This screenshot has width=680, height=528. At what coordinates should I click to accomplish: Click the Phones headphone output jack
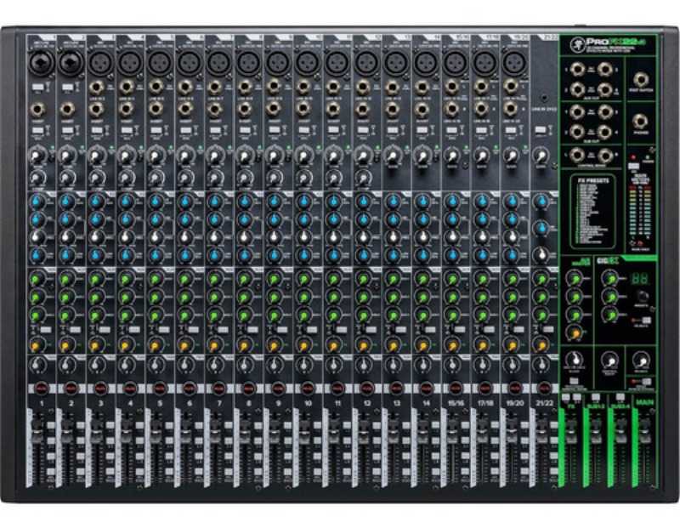tap(640, 122)
